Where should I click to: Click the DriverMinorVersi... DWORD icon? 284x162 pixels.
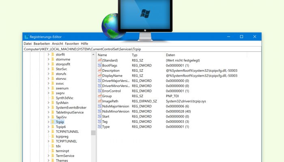click(x=100, y=86)
